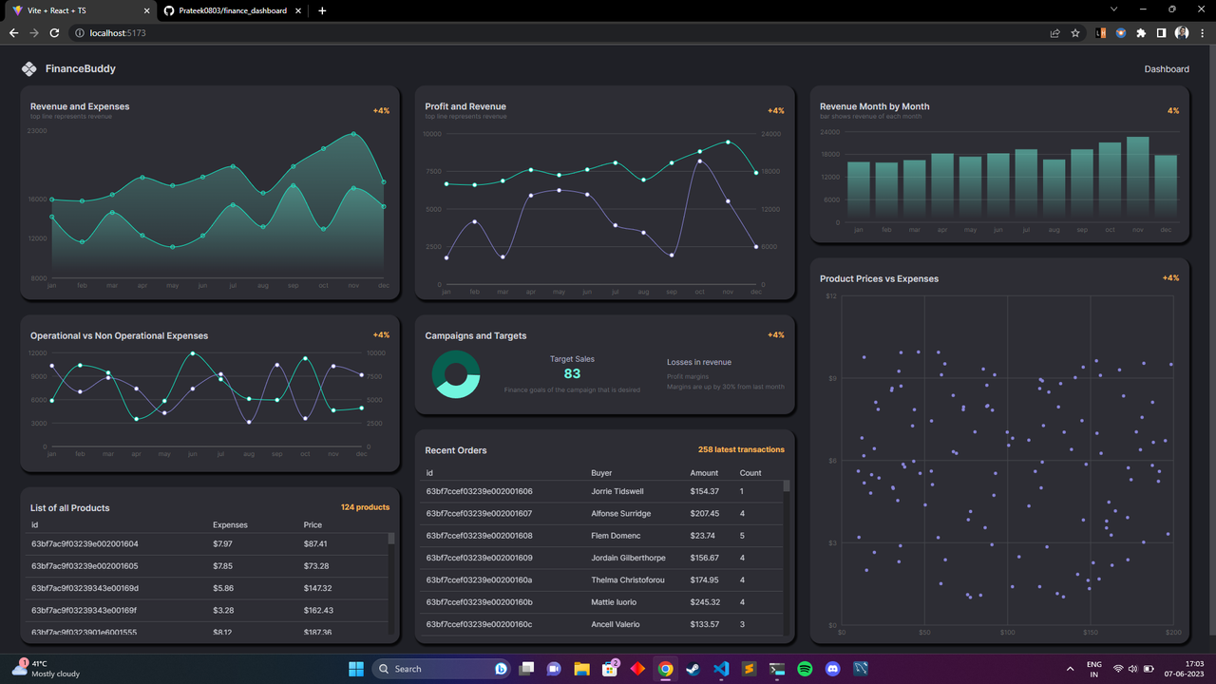Close the finance_dashboard GitHub tab
This screenshot has width=1216, height=684.
pyautogui.click(x=300, y=10)
